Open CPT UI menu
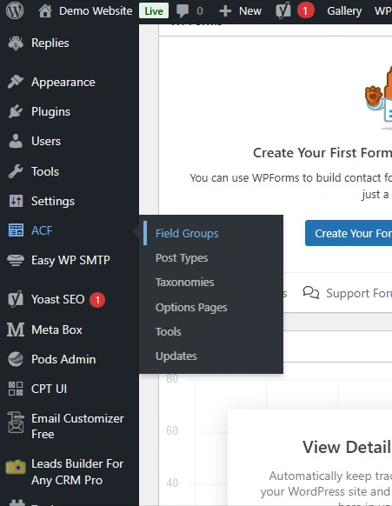The width and height of the screenshot is (392, 506). (x=49, y=389)
